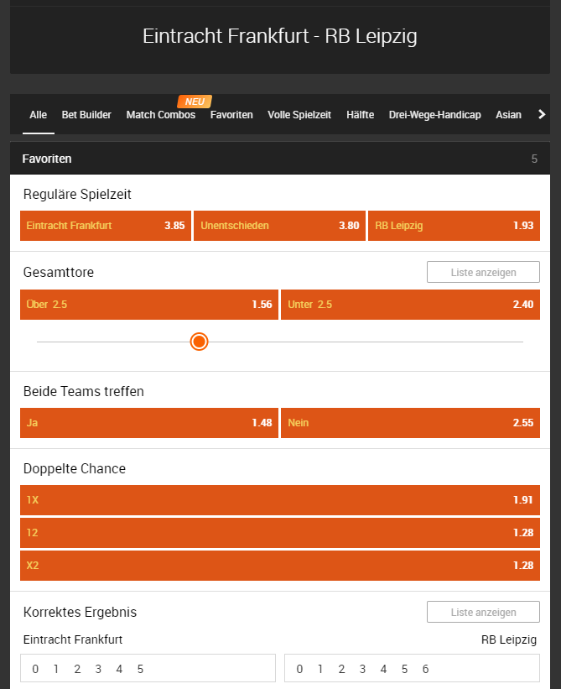Image resolution: width=561 pixels, height=689 pixels.
Task: Go to the Volle Spielzeit tab
Action: click(299, 115)
